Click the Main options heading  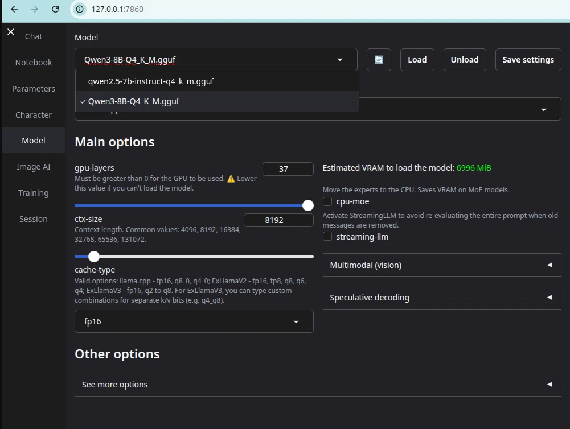(114, 142)
